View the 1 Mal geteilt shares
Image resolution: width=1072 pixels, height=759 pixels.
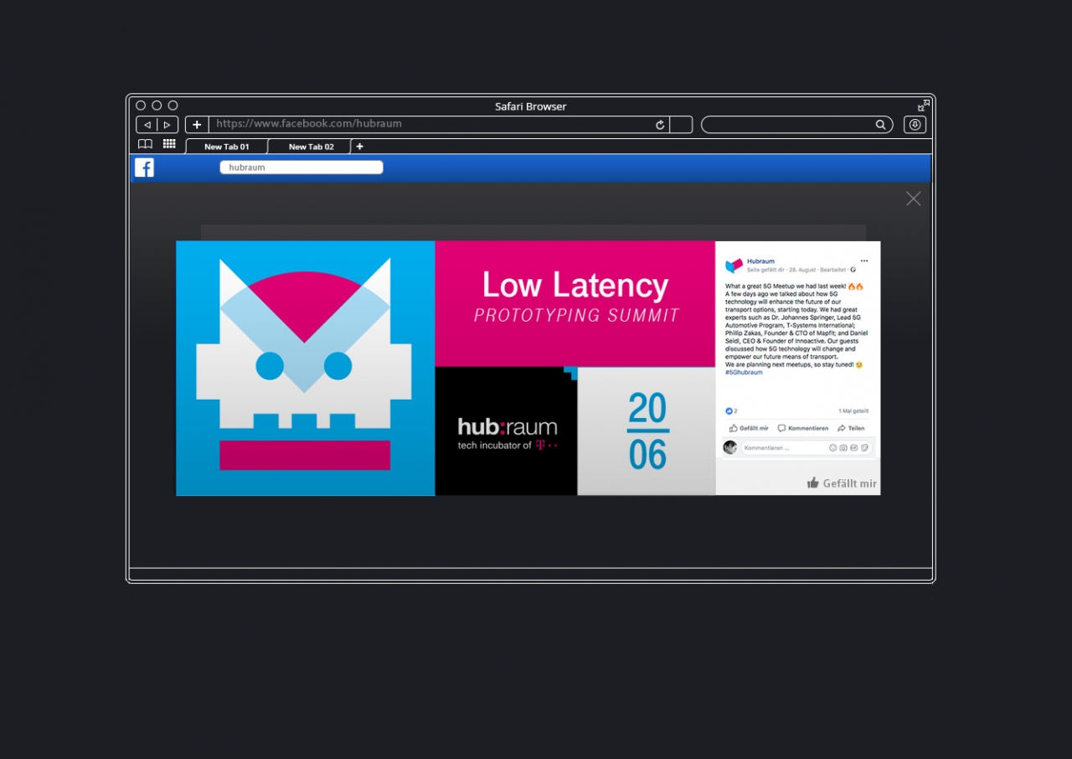853,411
